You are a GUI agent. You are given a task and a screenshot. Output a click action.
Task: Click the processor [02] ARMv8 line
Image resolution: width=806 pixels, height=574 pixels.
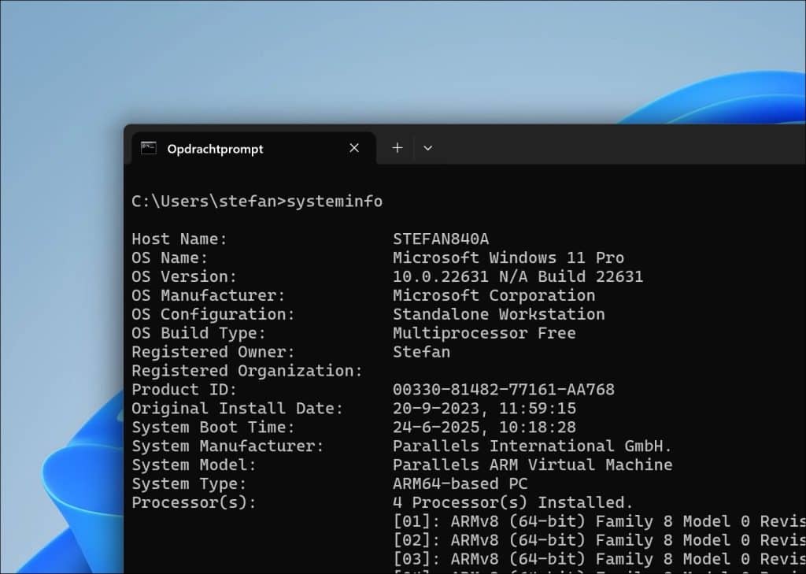pyautogui.click(x=599, y=541)
